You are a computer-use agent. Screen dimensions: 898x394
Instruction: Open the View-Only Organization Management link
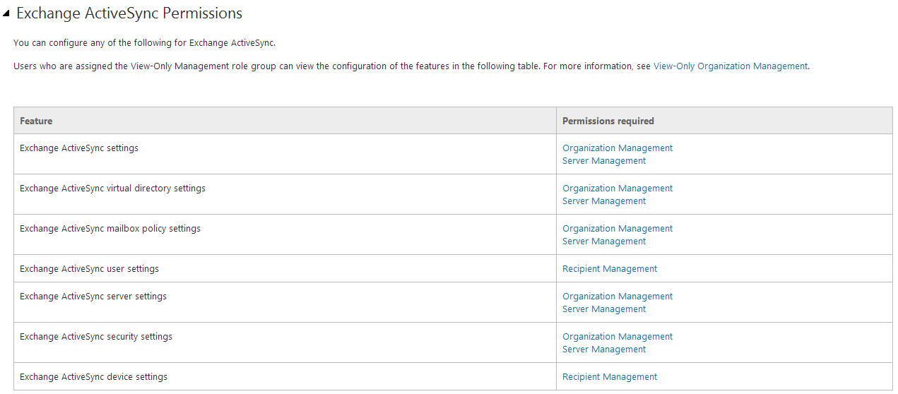(x=731, y=66)
